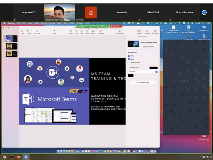This screenshot has height=160, width=213.
Task: Click the kamolthip participant tile
Action: click(122, 12)
